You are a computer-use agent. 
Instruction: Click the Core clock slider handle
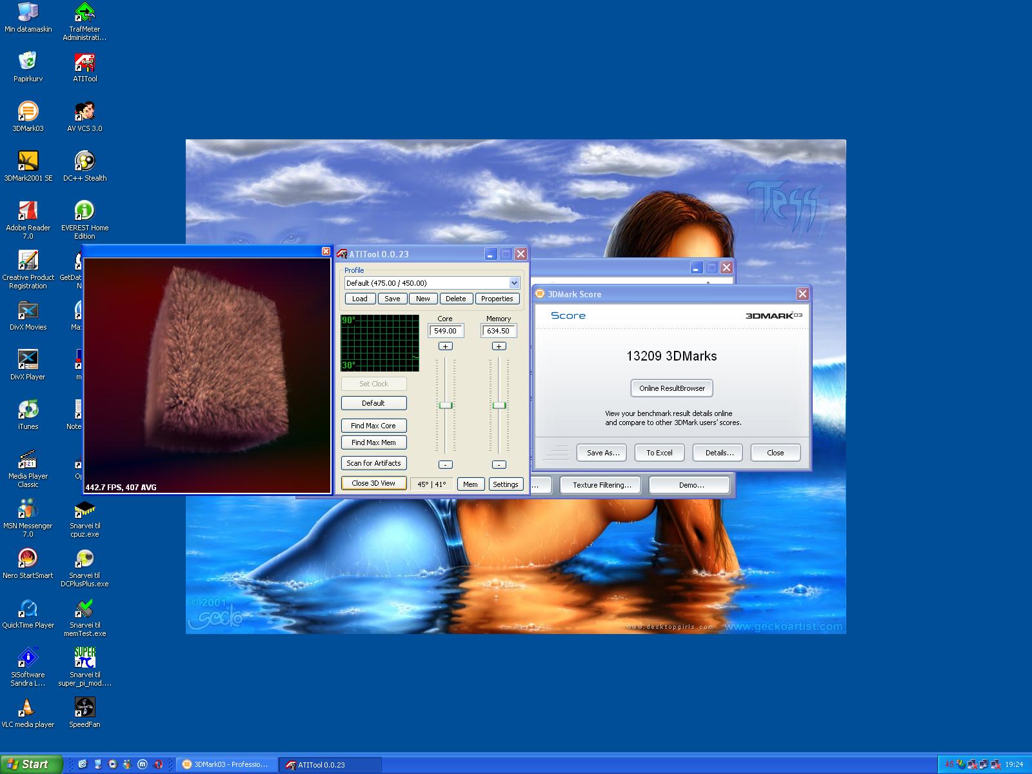click(x=446, y=405)
